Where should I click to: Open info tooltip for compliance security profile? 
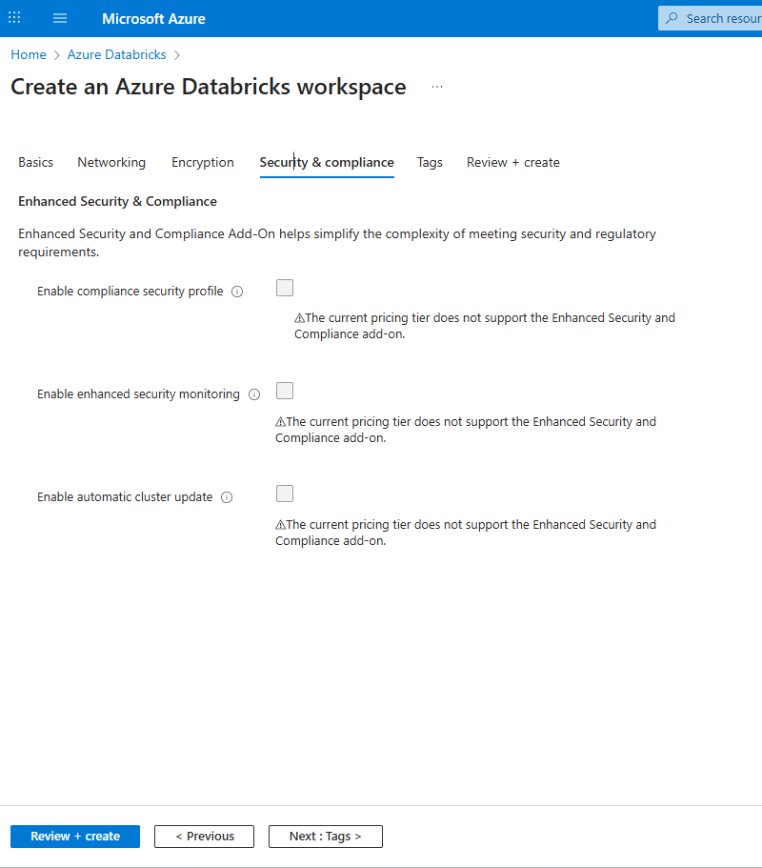[x=237, y=292]
